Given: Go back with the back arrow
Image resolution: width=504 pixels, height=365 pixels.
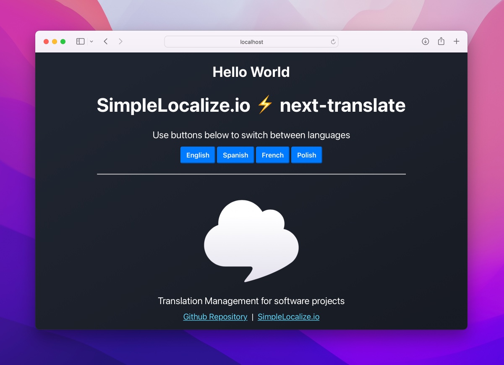Looking at the screenshot, I should click(106, 42).
